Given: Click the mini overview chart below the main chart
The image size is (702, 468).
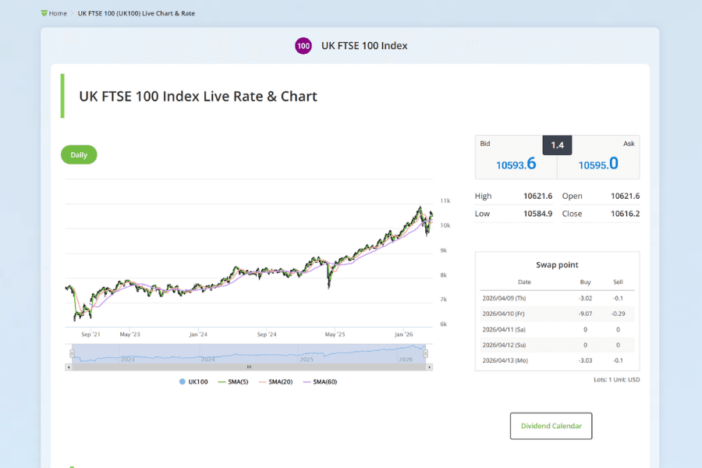Looking at the screenshot, I should pos(249,353).
